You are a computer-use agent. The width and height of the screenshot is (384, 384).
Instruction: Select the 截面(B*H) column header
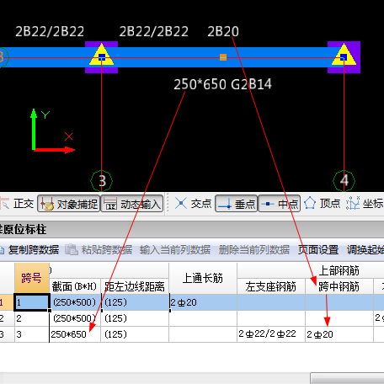point(75,286)
